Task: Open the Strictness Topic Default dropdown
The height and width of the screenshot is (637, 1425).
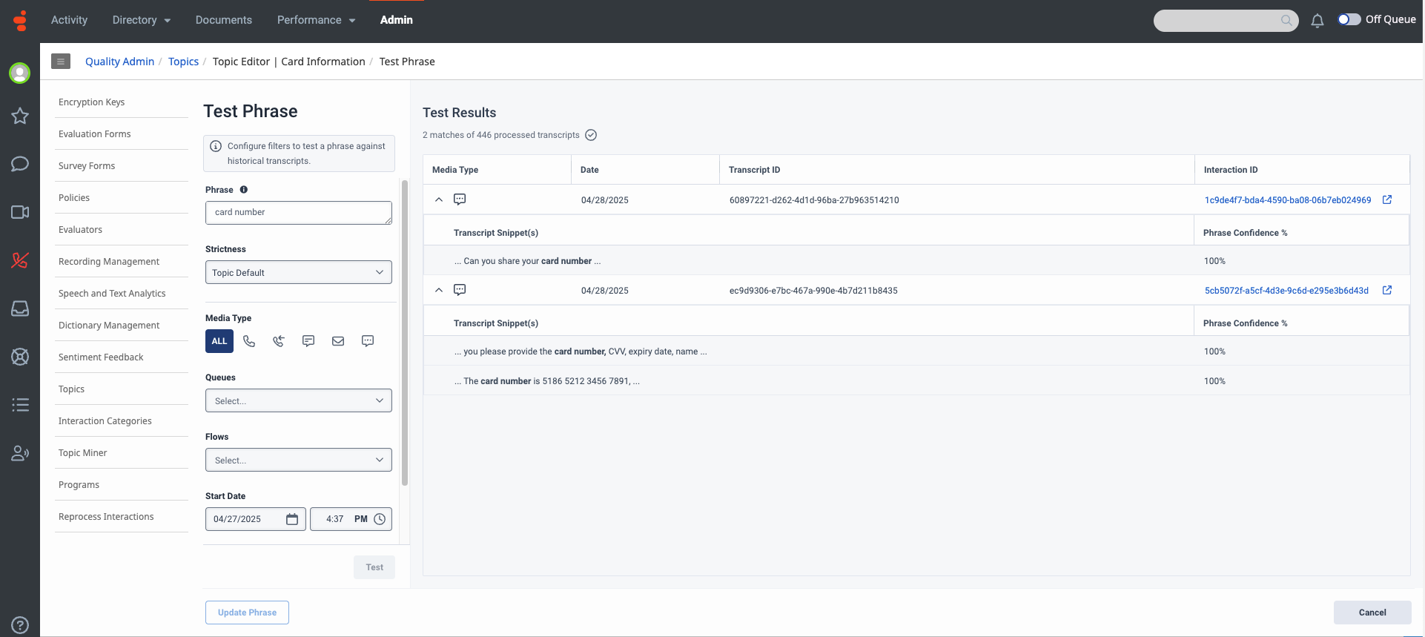Action: tap(298, 272)
